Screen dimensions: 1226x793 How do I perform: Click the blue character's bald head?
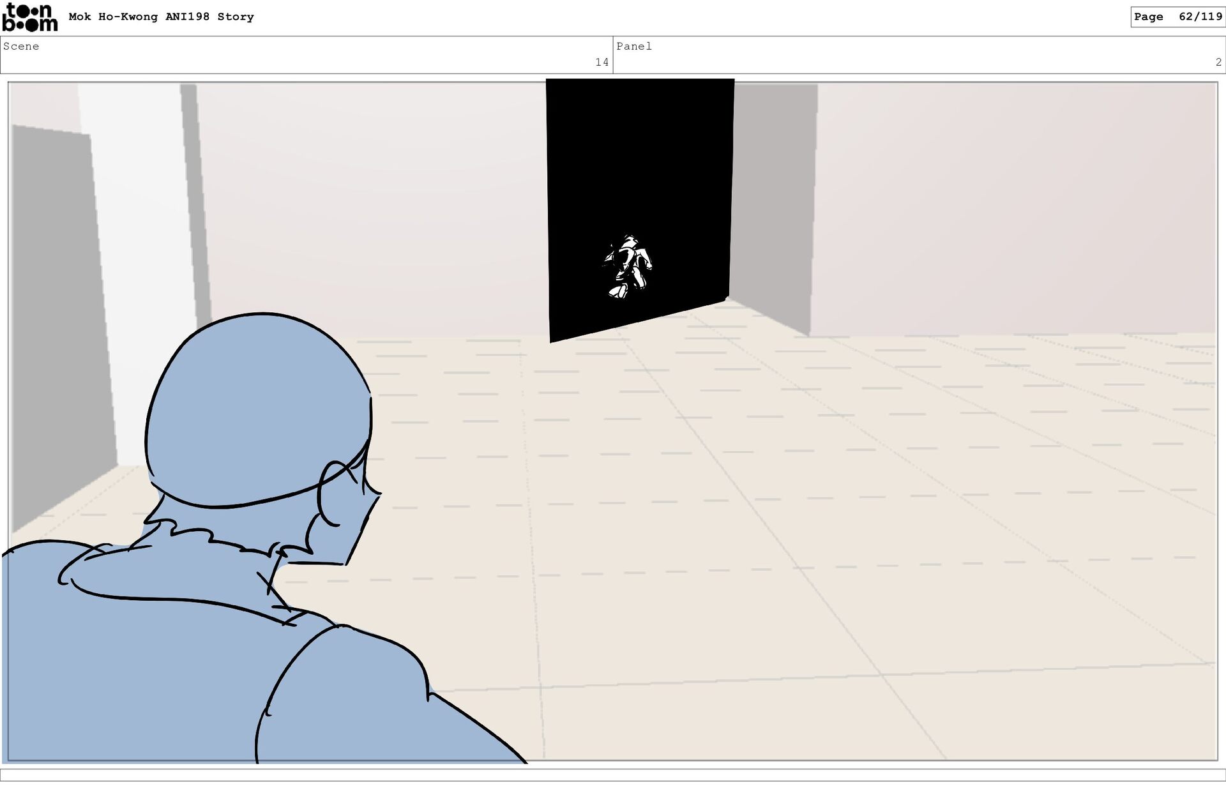point(255,409)
